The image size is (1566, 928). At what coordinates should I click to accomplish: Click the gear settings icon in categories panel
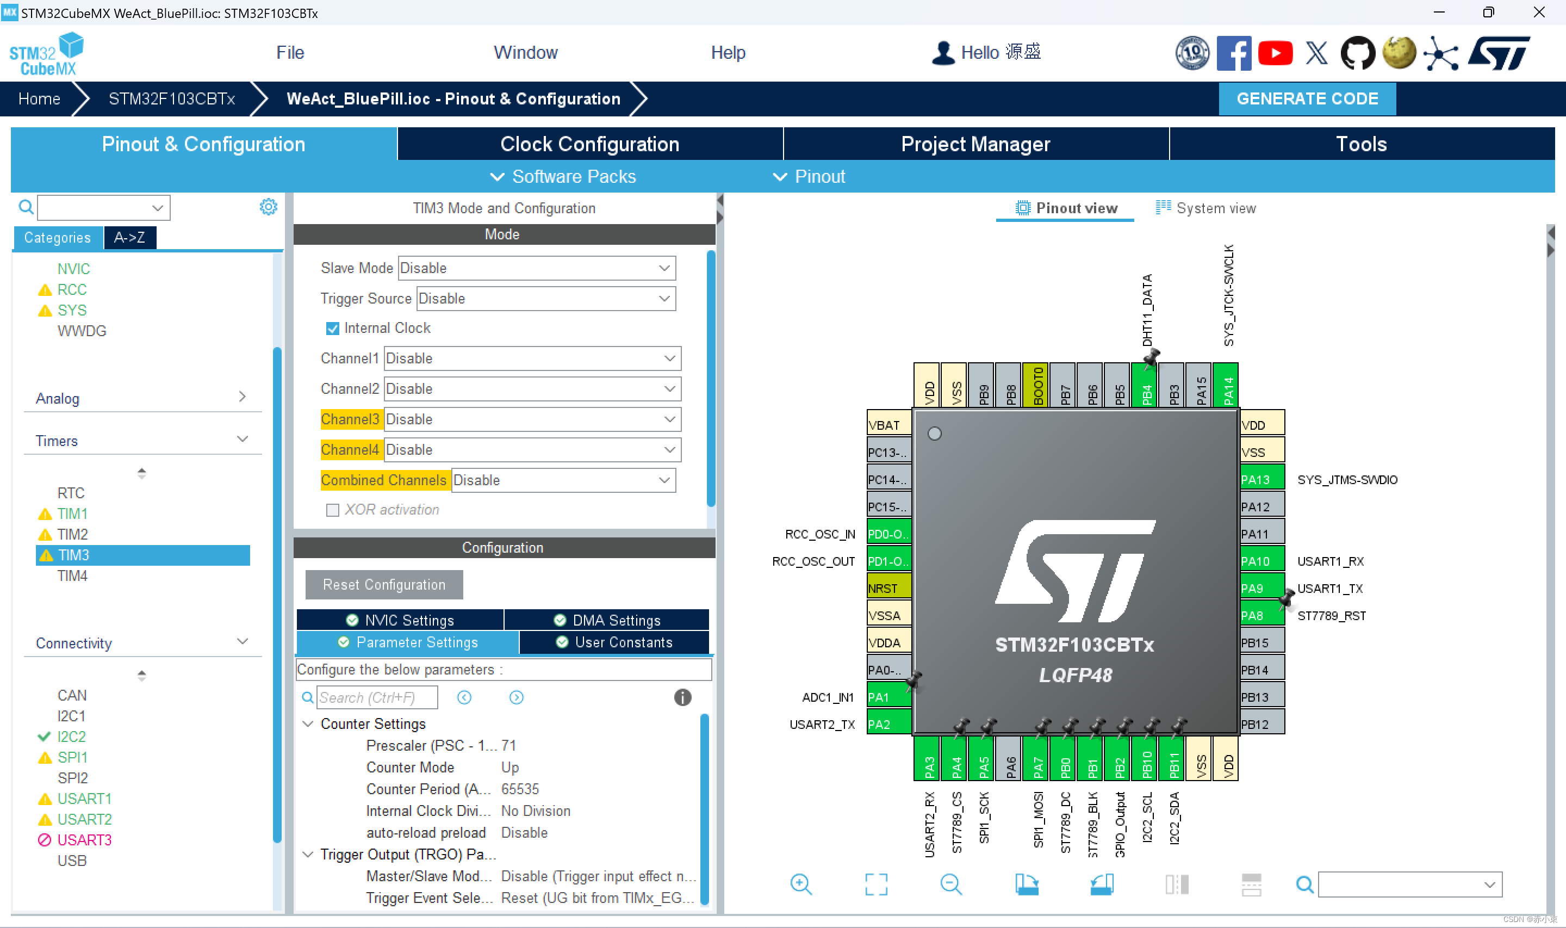coord(268,207)
